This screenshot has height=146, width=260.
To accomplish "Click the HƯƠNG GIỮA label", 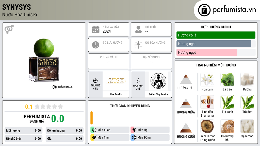I will (186, 112).
